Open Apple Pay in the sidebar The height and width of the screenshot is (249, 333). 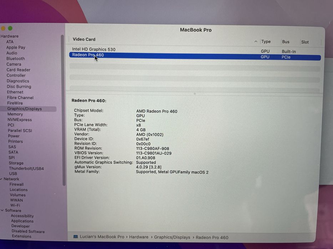point(16,48)
